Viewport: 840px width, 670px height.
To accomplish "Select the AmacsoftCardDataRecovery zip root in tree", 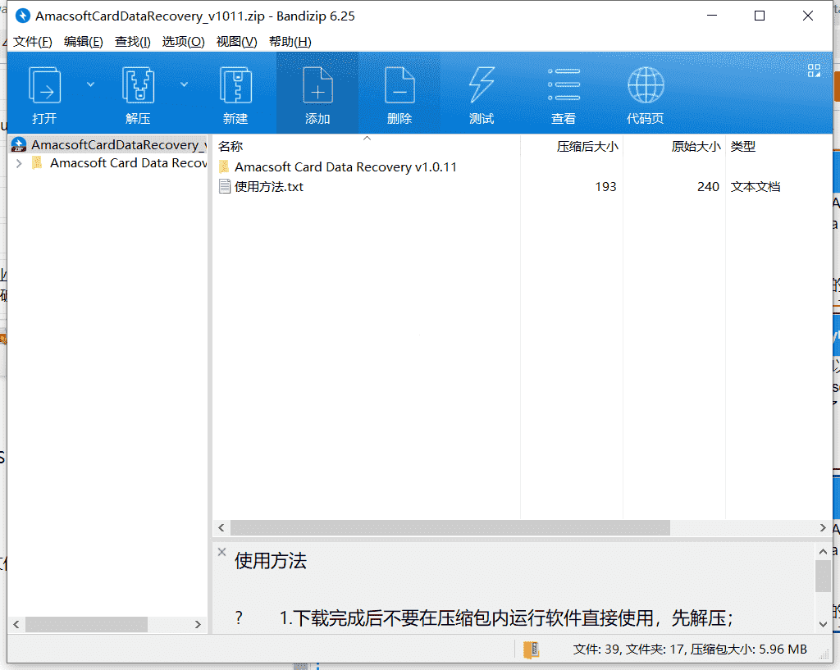I will pos(108,144).
